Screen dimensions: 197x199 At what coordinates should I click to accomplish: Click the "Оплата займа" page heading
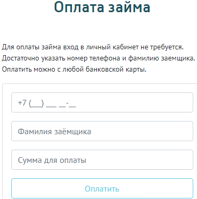click(x=102, y=7)
